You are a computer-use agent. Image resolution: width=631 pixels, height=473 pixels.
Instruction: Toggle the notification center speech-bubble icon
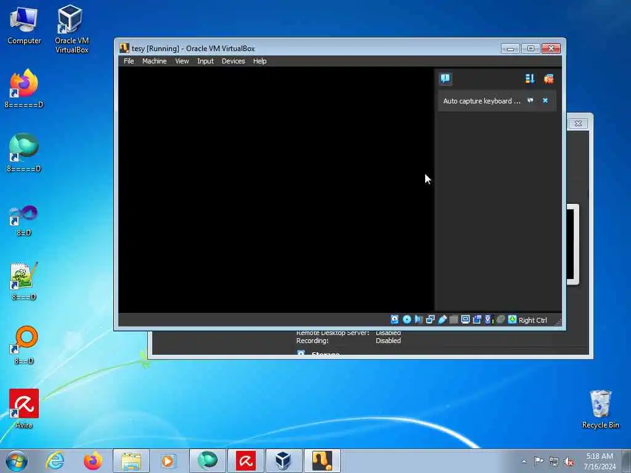pos(445,78)
